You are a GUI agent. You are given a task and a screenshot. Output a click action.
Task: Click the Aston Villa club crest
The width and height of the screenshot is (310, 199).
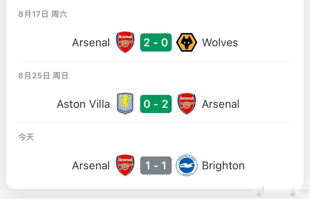(125, 104)
